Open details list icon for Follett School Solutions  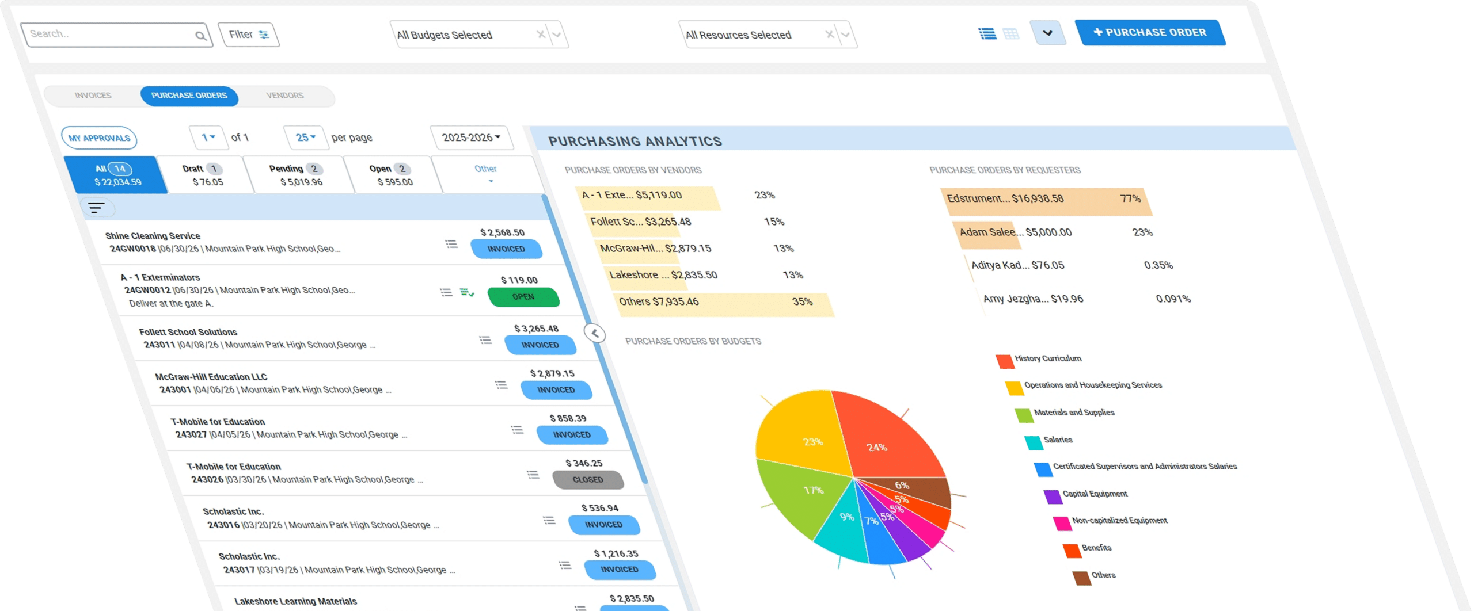pos(485,340)
